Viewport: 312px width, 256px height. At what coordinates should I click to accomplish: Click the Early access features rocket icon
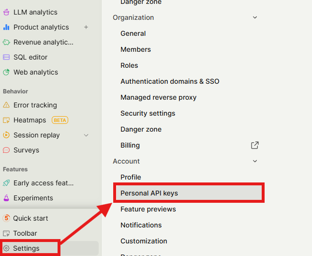[x=6, y=183]
